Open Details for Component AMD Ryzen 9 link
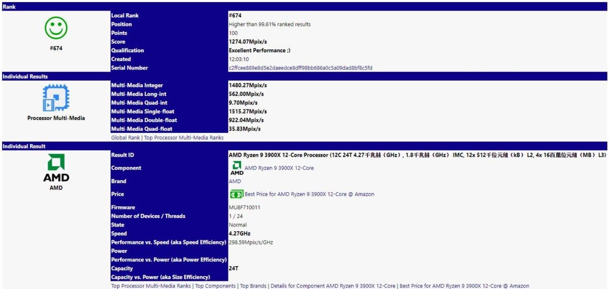This screenshot has width=609, height=289. (333, 286)
